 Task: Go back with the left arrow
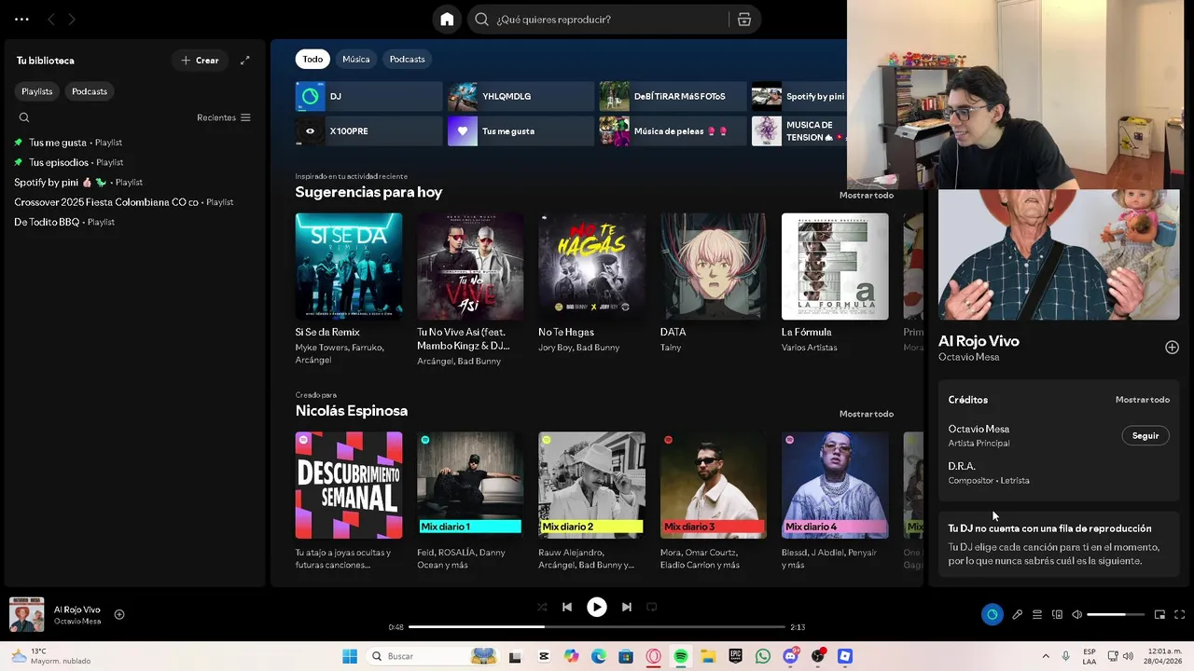pos(51,20)
